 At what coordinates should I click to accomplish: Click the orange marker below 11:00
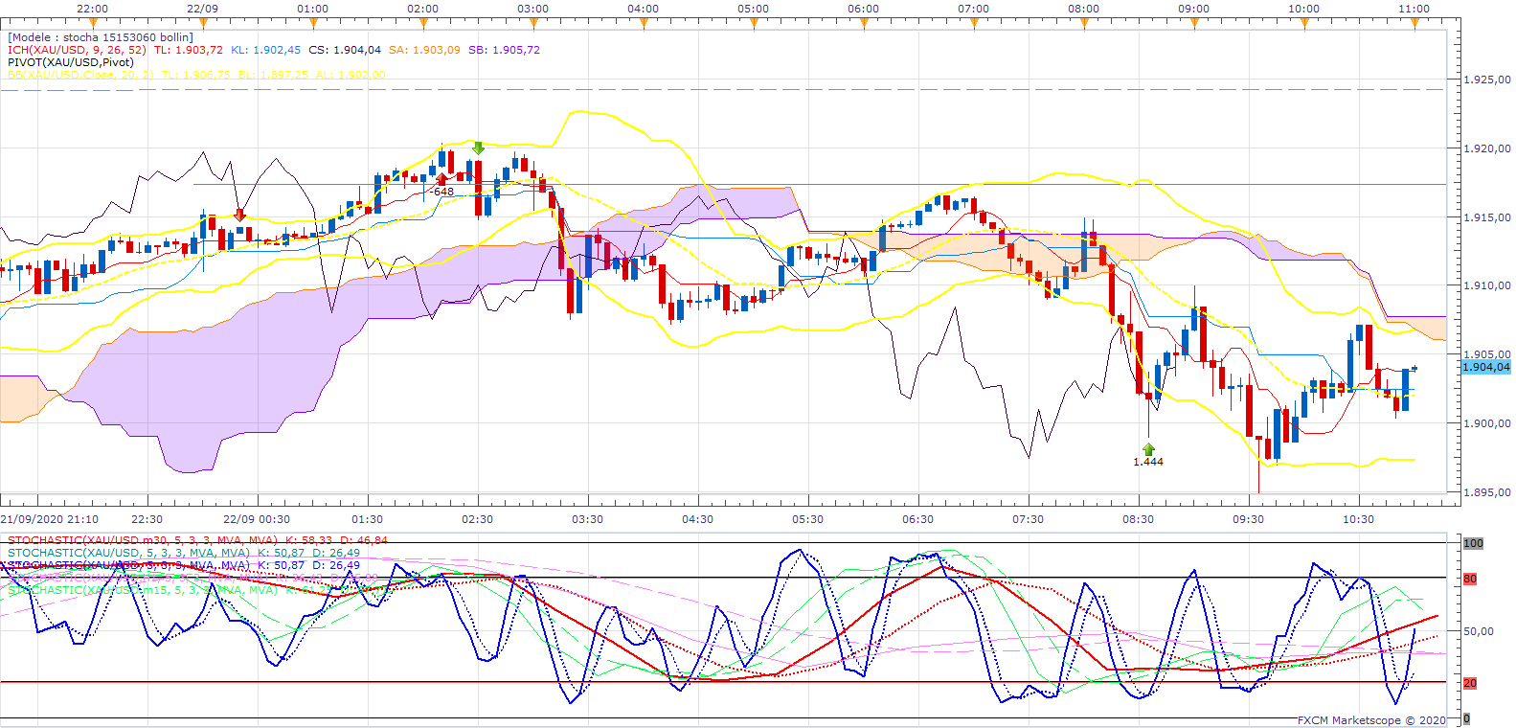pos(1414,21)
